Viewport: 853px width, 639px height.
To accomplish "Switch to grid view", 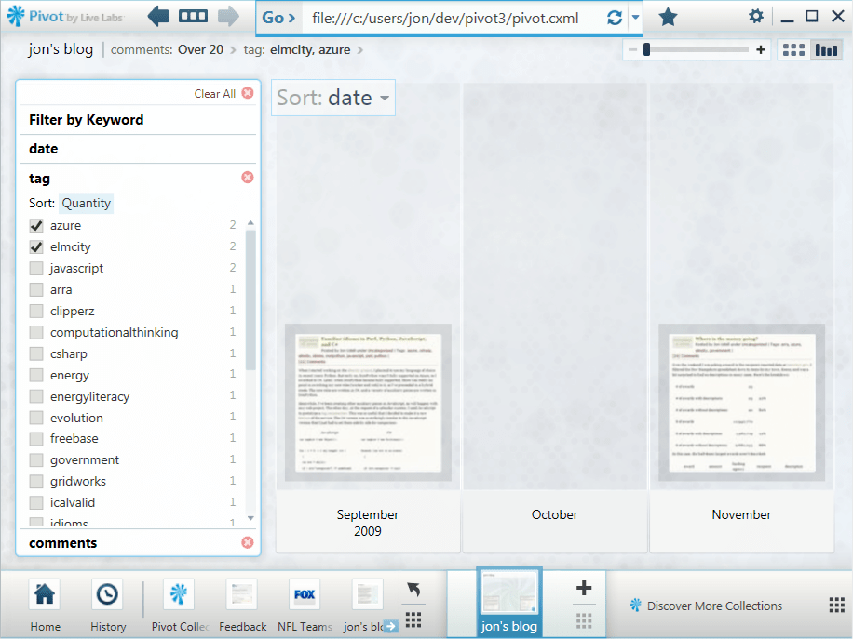I will 793,50.
